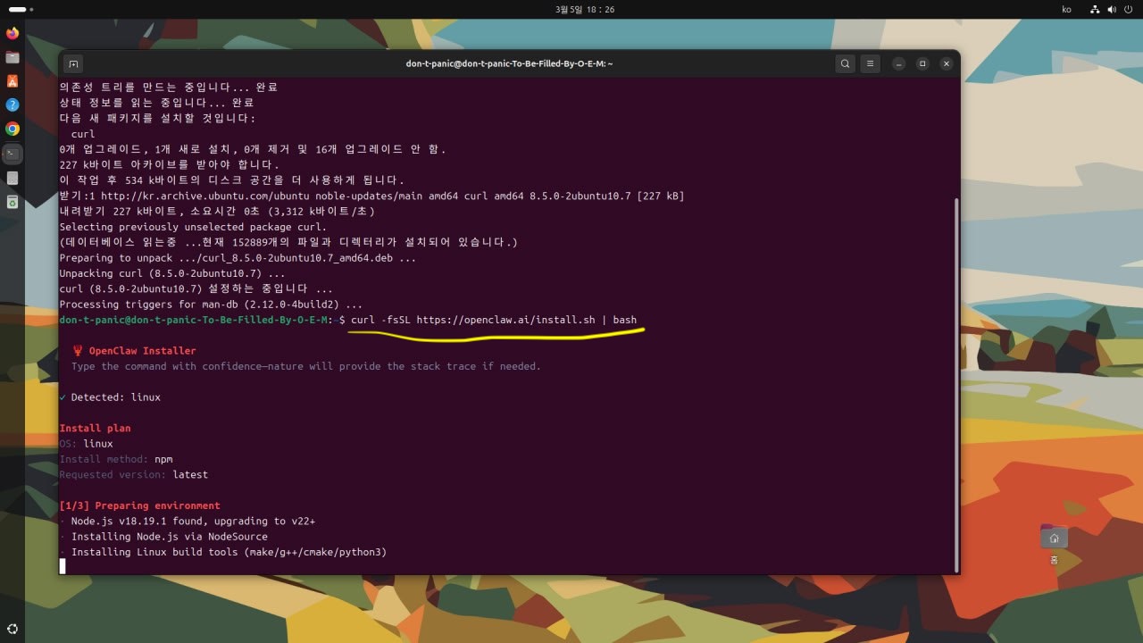Open the Help icon in dock

pos(13,104)
